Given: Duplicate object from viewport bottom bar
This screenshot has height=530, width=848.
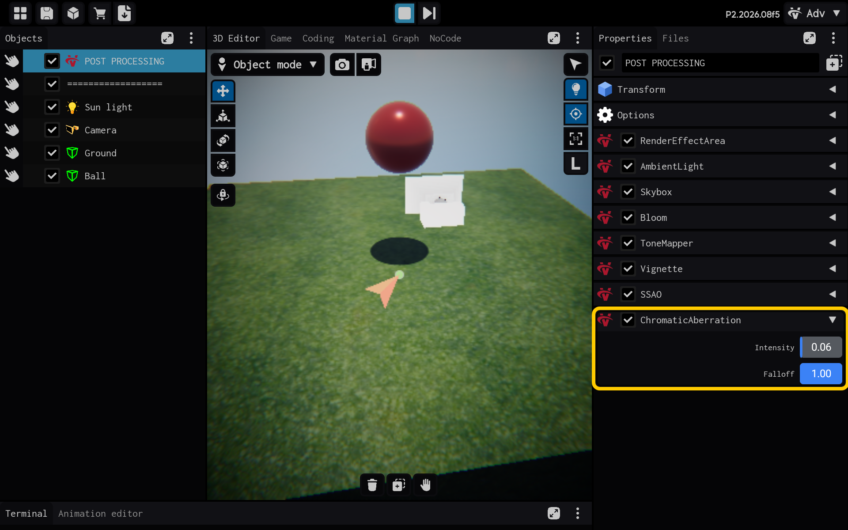Looking at the screenshot, I should [399, 485].
